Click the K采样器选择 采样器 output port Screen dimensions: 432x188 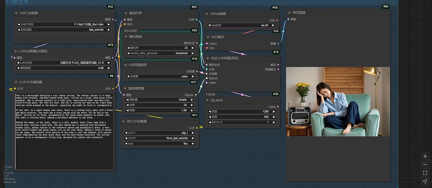pos(197,71)
